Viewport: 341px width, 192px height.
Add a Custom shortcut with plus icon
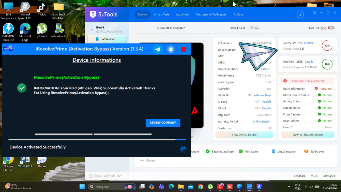click(x=142, y=160)
